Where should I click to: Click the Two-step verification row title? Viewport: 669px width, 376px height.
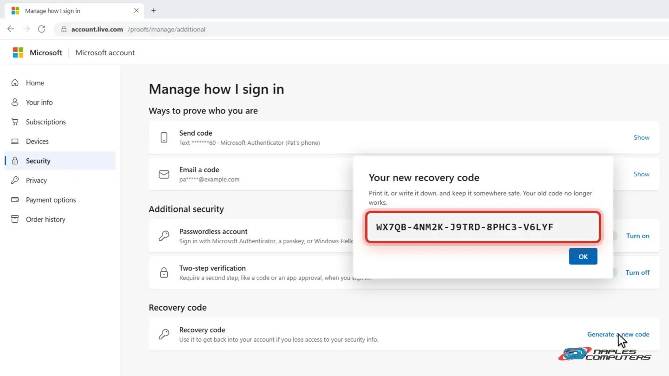point(212,268)
